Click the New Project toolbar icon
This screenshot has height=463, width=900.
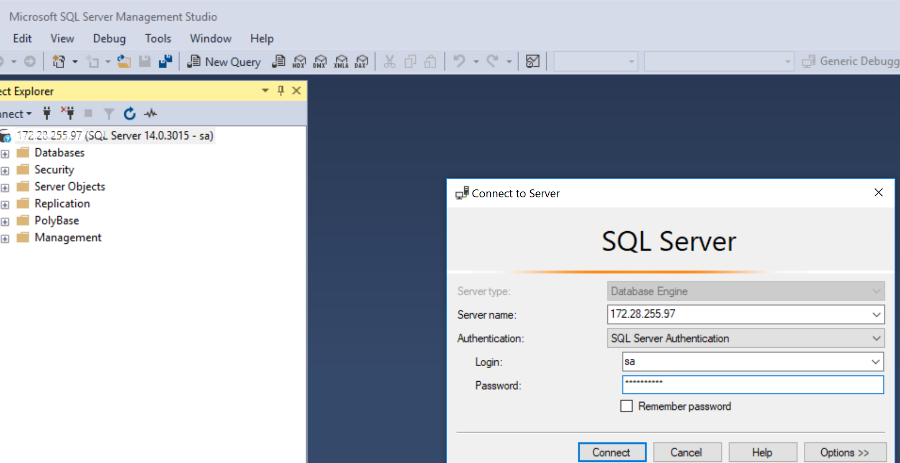point(59,62)
